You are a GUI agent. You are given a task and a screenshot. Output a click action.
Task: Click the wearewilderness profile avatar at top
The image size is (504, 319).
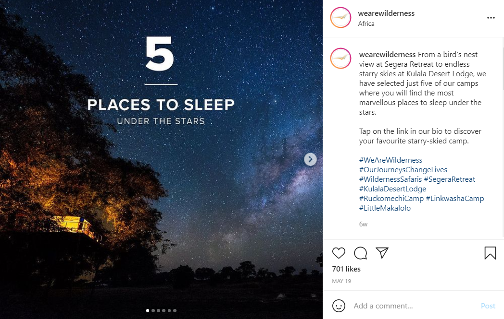340,18
